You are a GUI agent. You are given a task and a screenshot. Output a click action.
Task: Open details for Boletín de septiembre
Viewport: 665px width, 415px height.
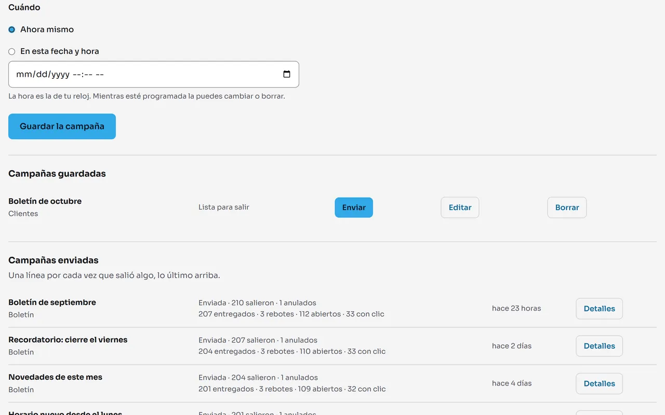(599, 309)
